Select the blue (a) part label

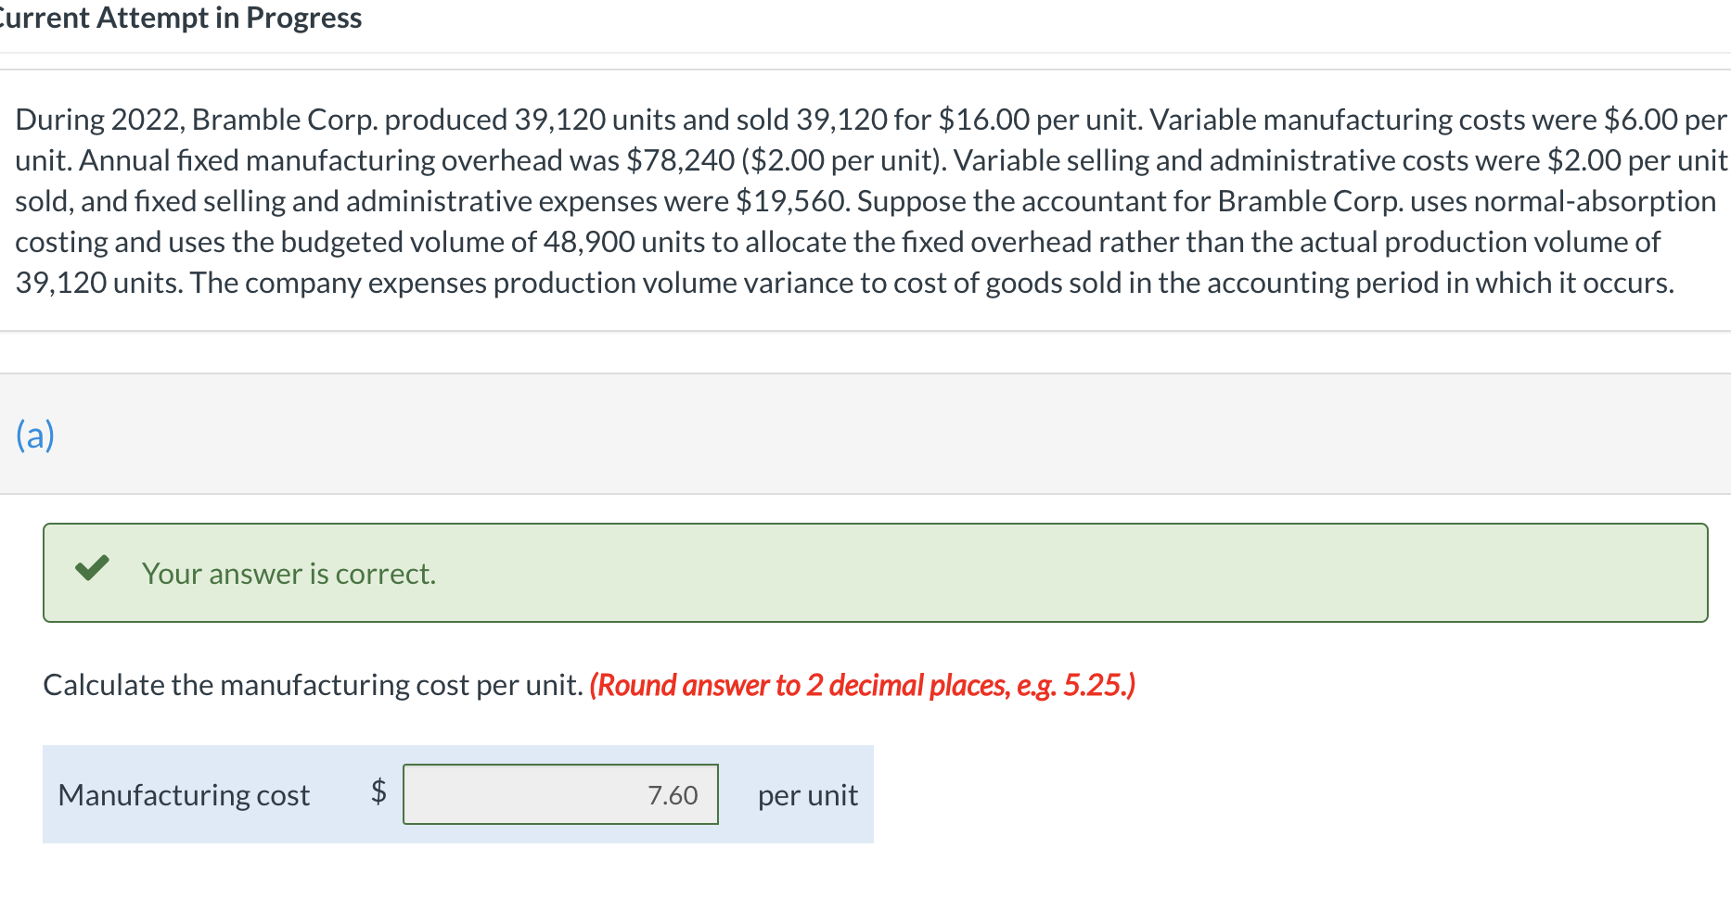[x=35, y=435]
